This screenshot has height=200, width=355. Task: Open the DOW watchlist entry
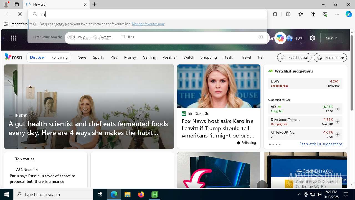tap(305, 83)
